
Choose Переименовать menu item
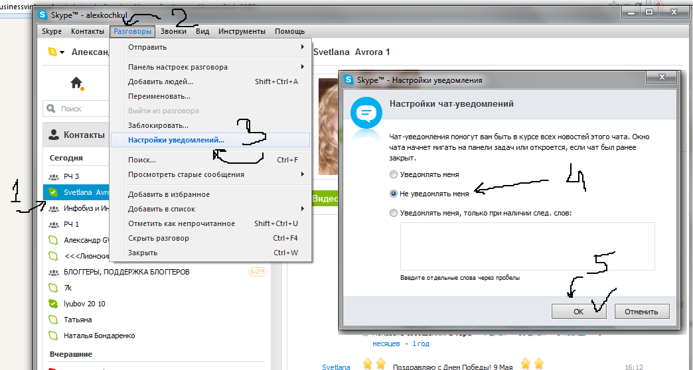[210, 96]
